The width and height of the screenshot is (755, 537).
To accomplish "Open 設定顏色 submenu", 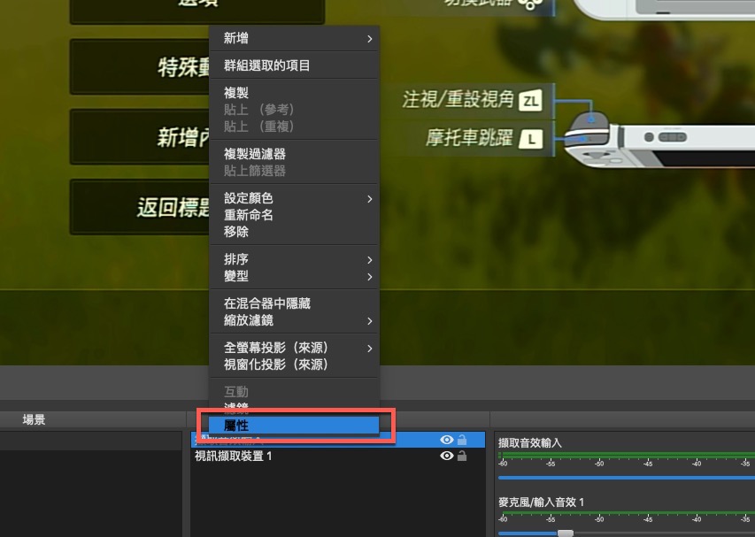I will [x=294, y=198].
